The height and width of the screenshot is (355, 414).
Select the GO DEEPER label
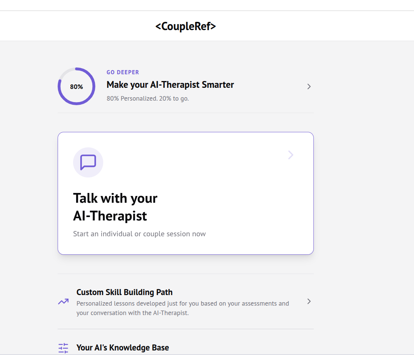[x=123, y=72]
